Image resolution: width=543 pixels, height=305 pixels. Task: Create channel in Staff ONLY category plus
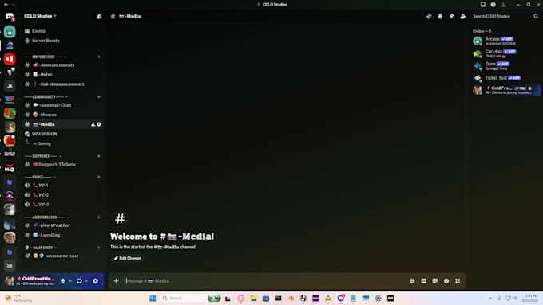click(x=99, y=248)
